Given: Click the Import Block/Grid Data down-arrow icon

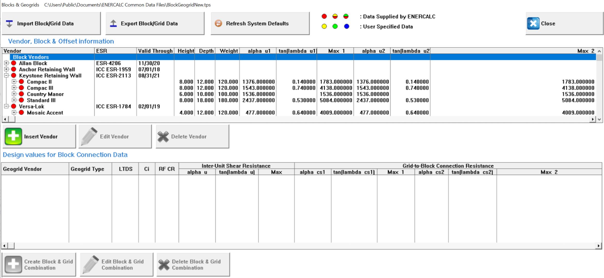Looking at the screenshot, I should point(10,23).
